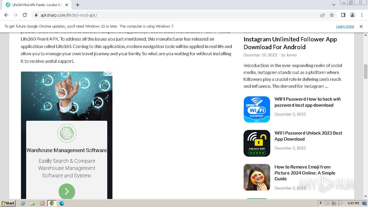The image size is (368, 207).
Task: Click the Show desktop button
Action: 365,203
